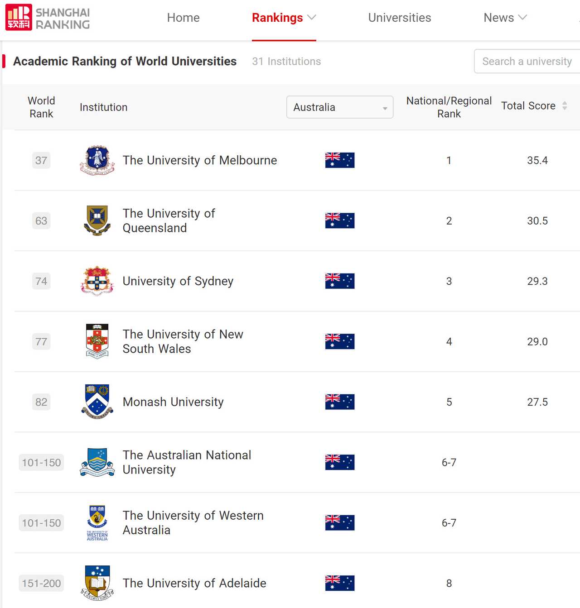Open the Australia country dropdown
Image resolution: width=580 pixels, height=608 pixels.
pyautogui.click(x=339, y=107)
